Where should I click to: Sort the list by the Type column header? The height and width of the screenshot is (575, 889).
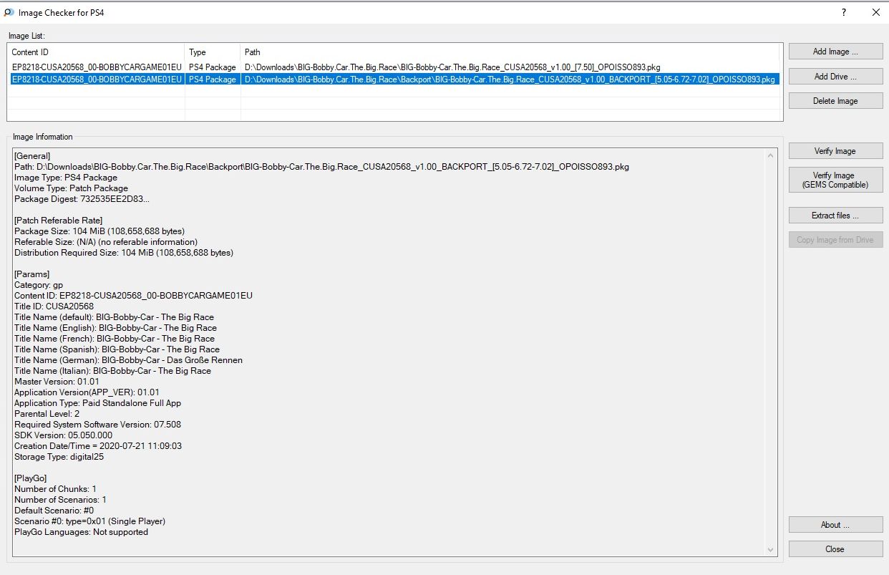(213, 52)
